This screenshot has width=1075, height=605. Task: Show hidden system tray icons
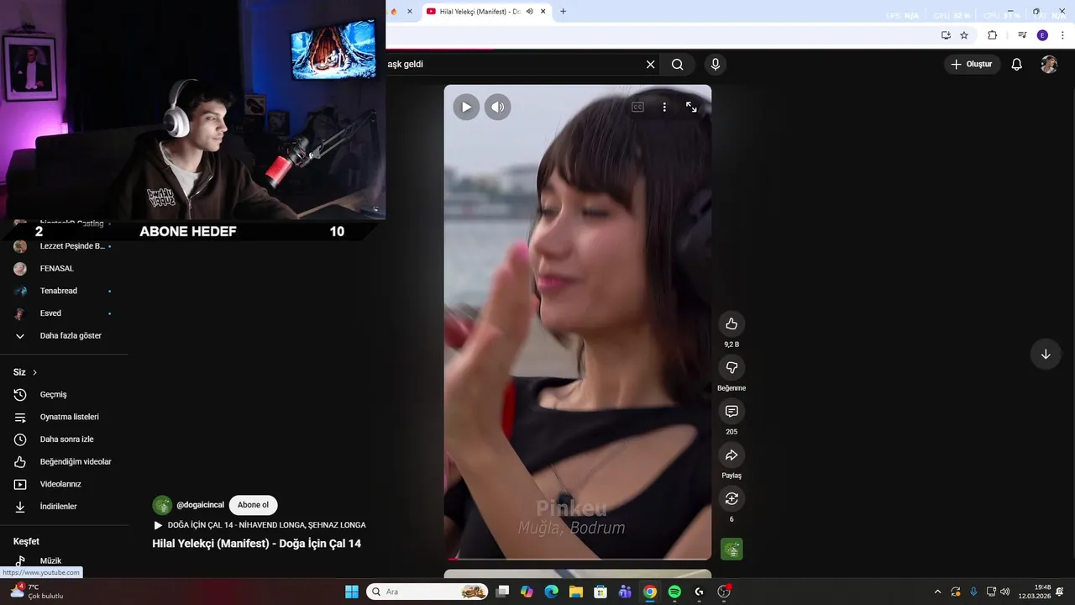(937, 592)
